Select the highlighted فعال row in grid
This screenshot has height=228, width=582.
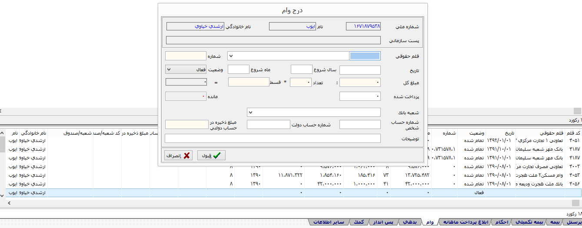pyautogui.click(x=293, y=193)
